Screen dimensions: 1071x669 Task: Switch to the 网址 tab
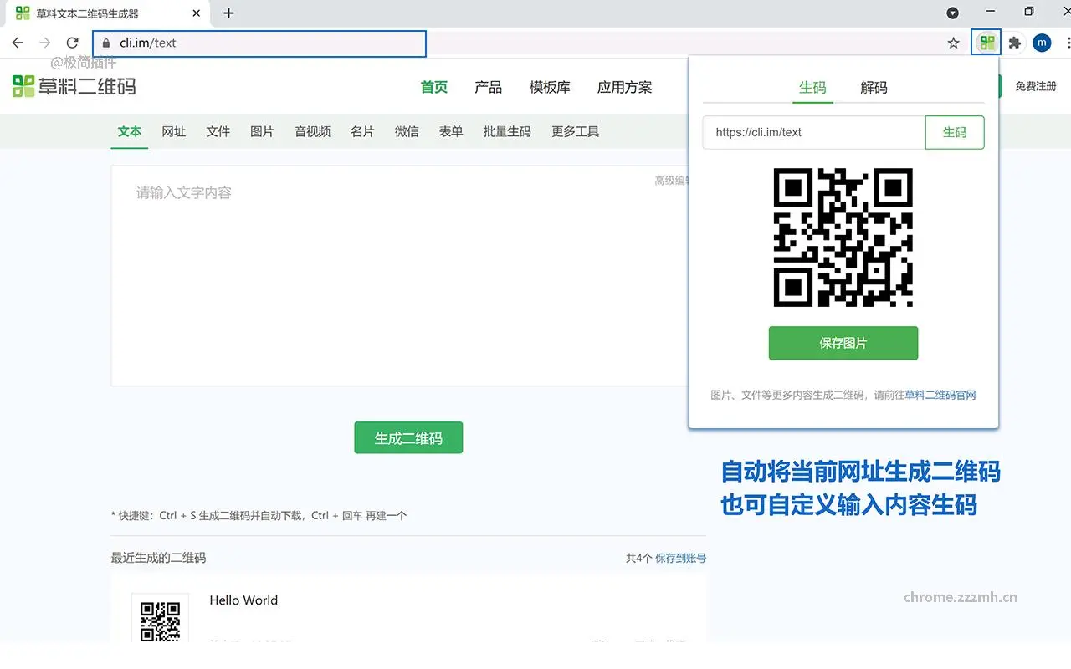(x=173, y=131)
